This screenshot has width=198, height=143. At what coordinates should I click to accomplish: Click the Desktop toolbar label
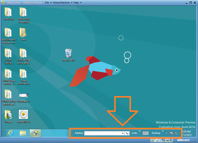pyautogui.click(x=156, y=133)
